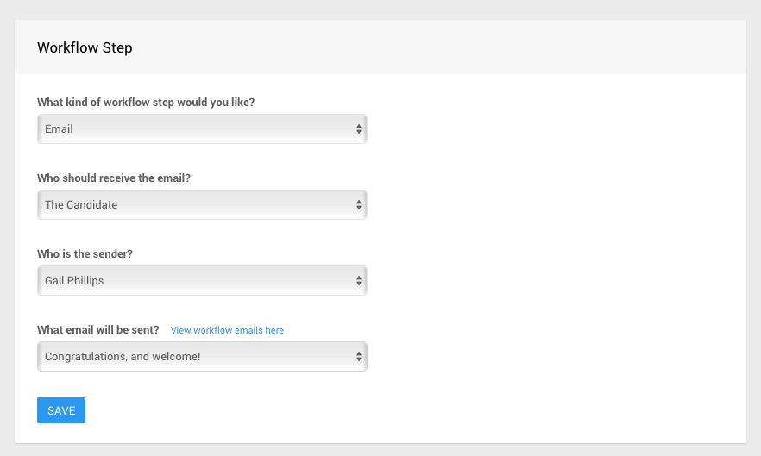
Task: Click the 'Who should receive the email?' label
Action: pos(114,178)
